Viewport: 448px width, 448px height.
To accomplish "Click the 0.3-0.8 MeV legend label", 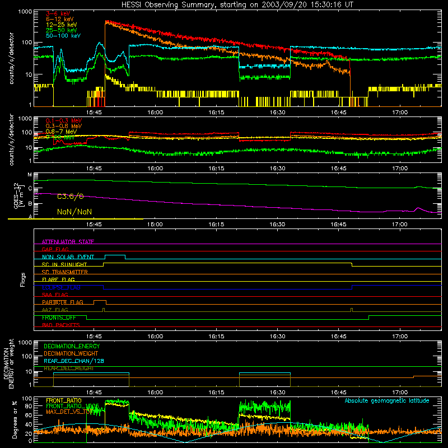I will (64, 126).
